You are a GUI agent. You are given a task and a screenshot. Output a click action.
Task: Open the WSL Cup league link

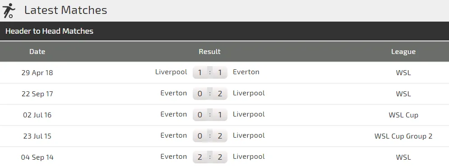pos(403,115)
